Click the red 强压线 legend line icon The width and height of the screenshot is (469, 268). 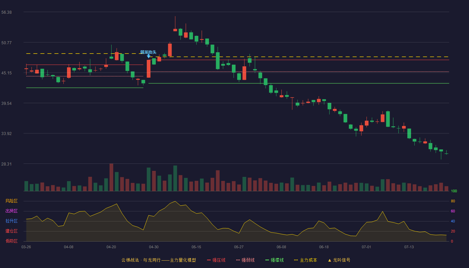click(x=209, y=260)
